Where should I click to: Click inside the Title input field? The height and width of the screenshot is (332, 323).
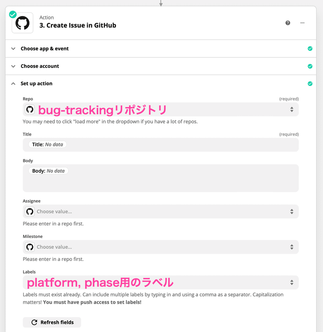pyautogui.click(x=161, y=144)
